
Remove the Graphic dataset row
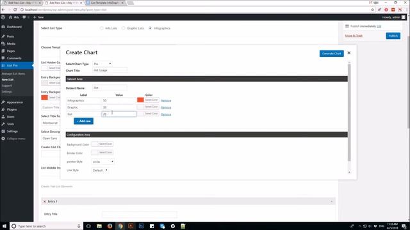click(166, 107)
